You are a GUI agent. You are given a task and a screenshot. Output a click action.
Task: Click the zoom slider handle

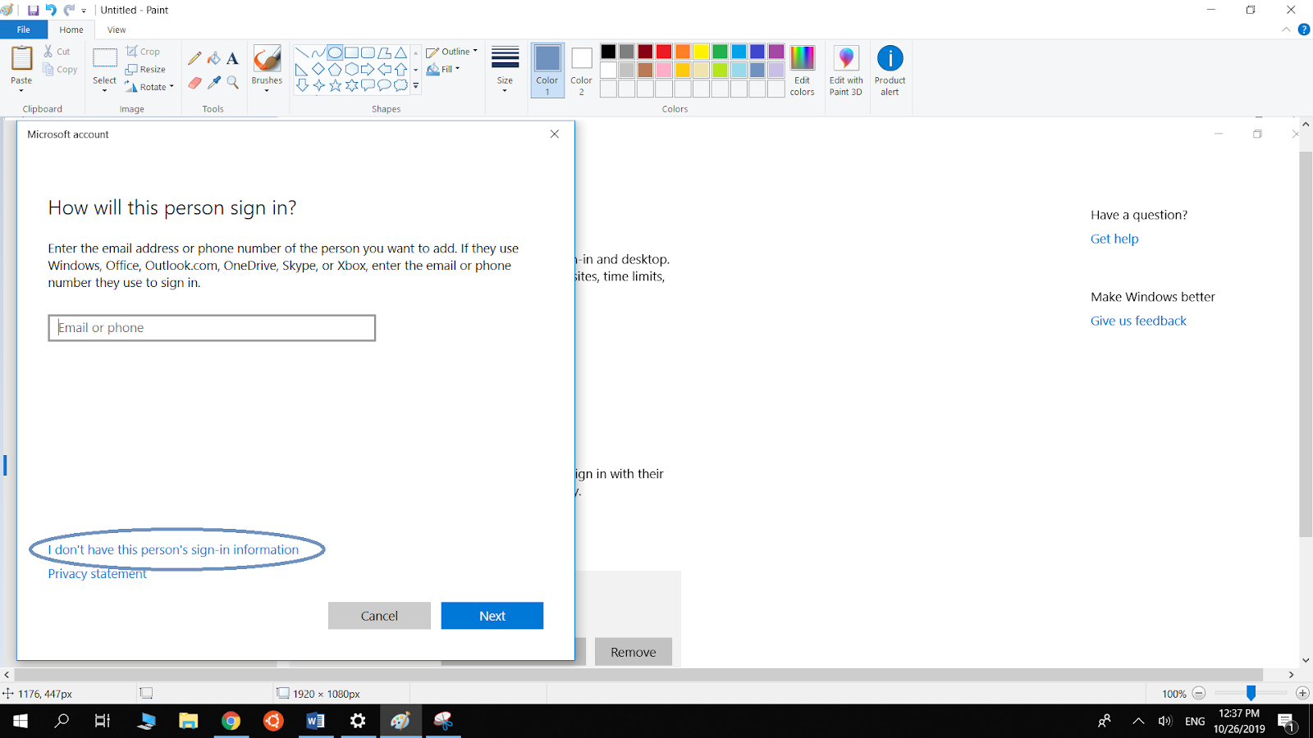pos(1251,694)
